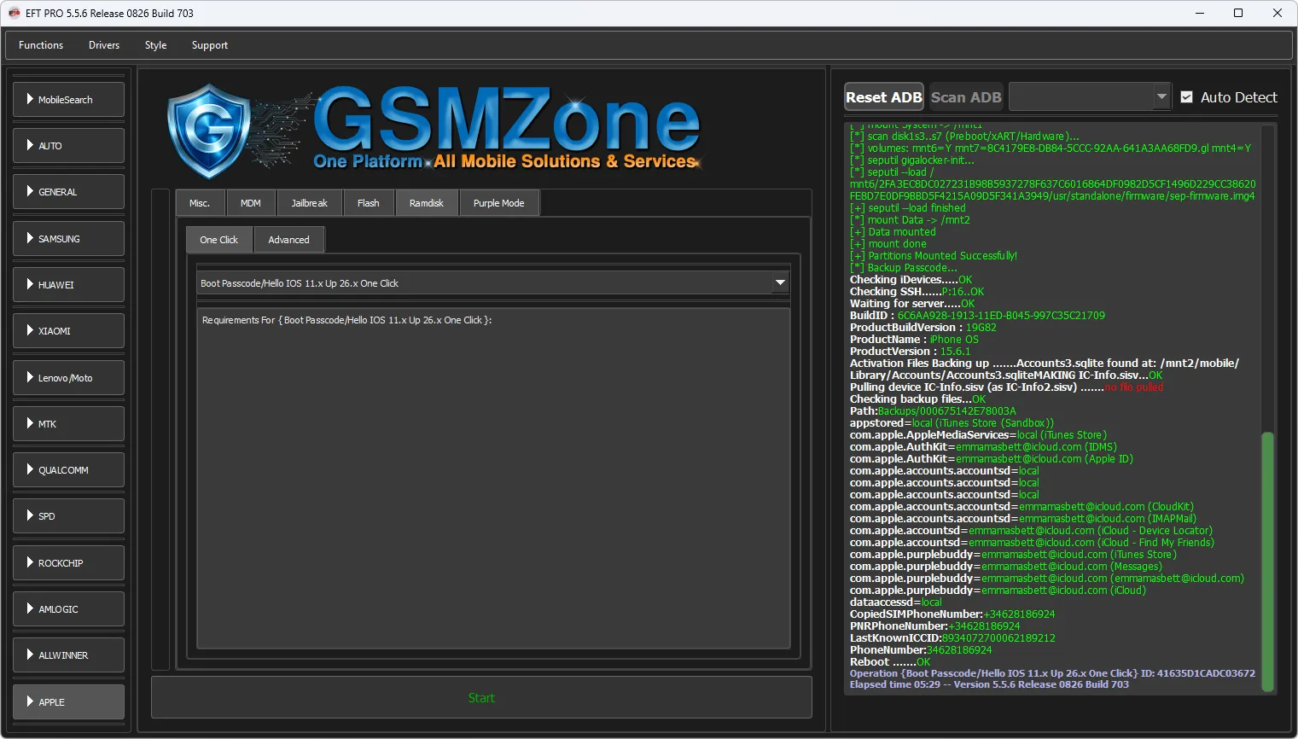The height and width of the screenshot is (739, 1298).
Task: Click the BuildID log line
Action: (x=977, y=316)
